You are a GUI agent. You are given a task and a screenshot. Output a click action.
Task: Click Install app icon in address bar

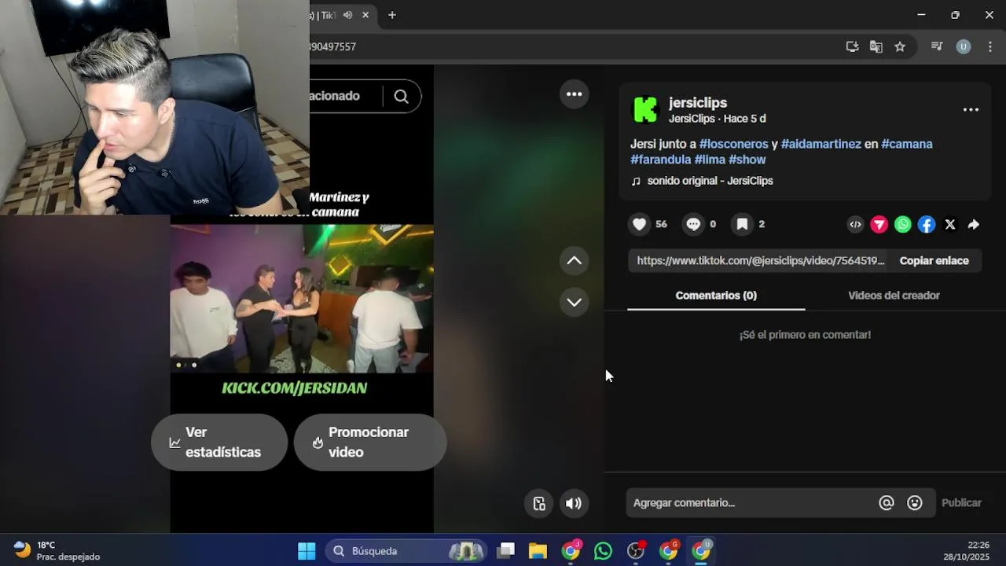[x=852, y=47]
